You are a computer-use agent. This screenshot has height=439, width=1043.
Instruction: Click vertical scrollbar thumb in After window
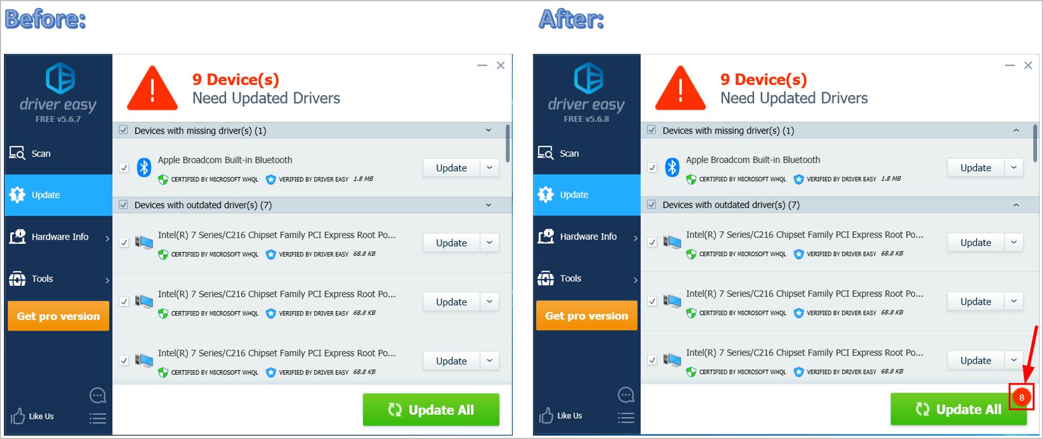(1035, 143)
